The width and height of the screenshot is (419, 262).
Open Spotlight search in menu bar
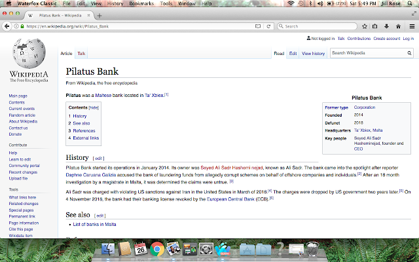[410, 3]
